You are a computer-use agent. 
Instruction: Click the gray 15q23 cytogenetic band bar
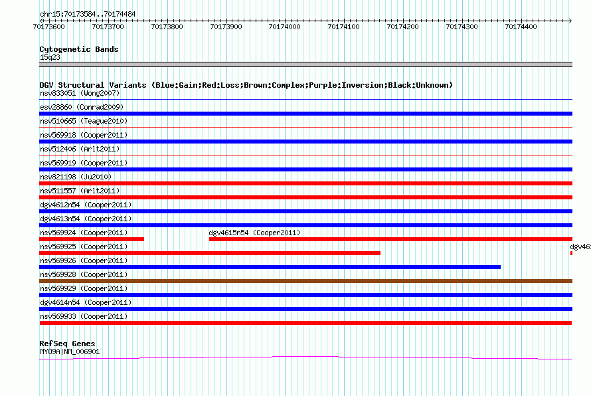click(x=305, y=64)
